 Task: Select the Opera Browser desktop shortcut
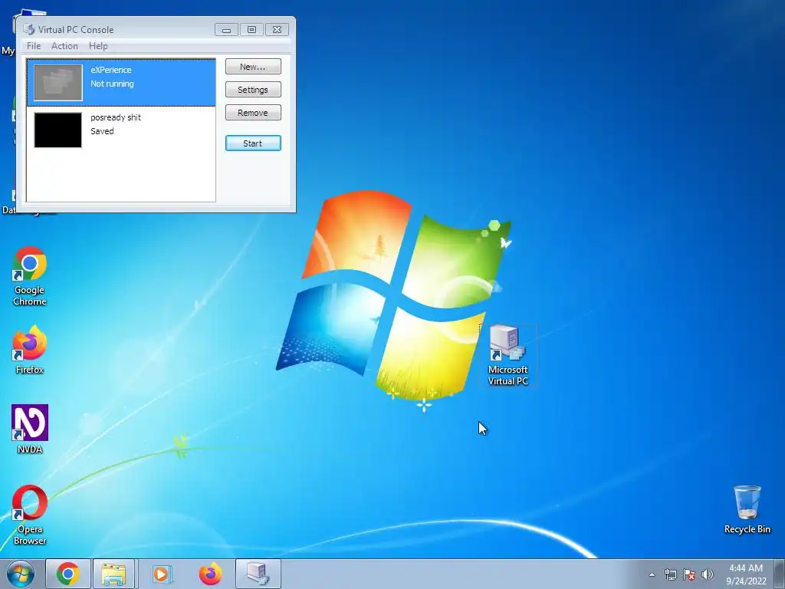coord(30,515)
